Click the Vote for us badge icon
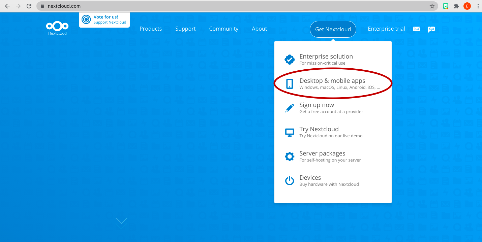This screenshot has height=242, width=482. 87,20
